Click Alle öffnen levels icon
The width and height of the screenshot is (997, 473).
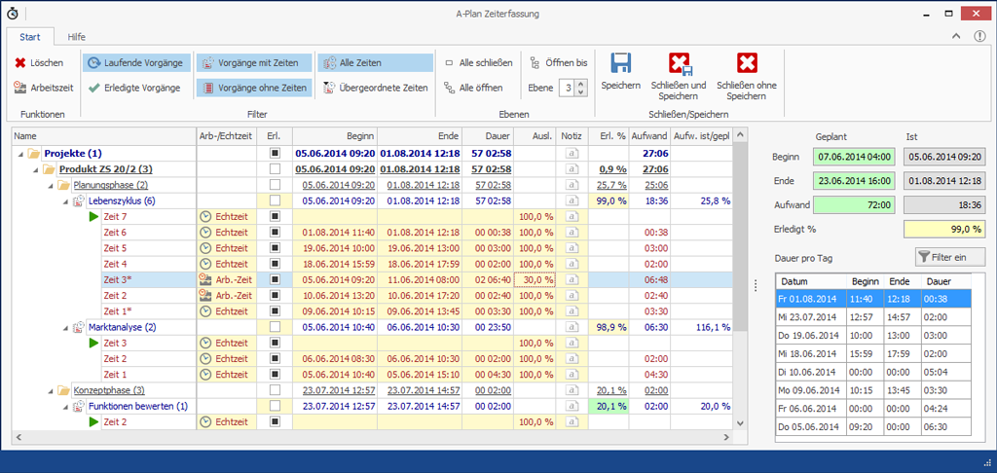click(449, 88)
